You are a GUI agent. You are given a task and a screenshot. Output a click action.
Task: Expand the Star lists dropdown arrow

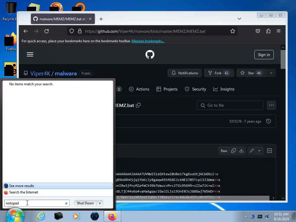[x=271, y=73]
